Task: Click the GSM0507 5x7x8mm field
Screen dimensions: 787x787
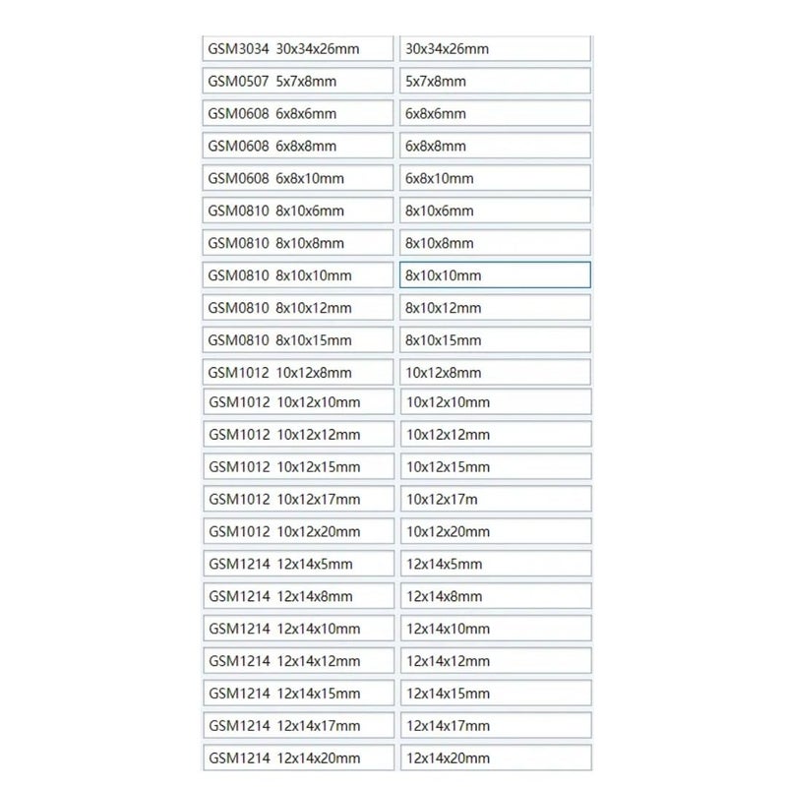Action: (x=298, y=81)
